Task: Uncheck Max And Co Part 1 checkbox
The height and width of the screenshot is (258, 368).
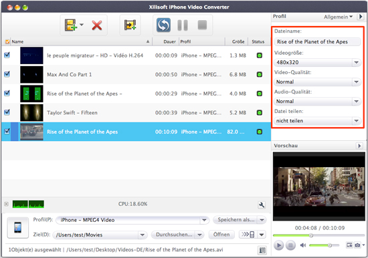Action: [x=7, y=74]
